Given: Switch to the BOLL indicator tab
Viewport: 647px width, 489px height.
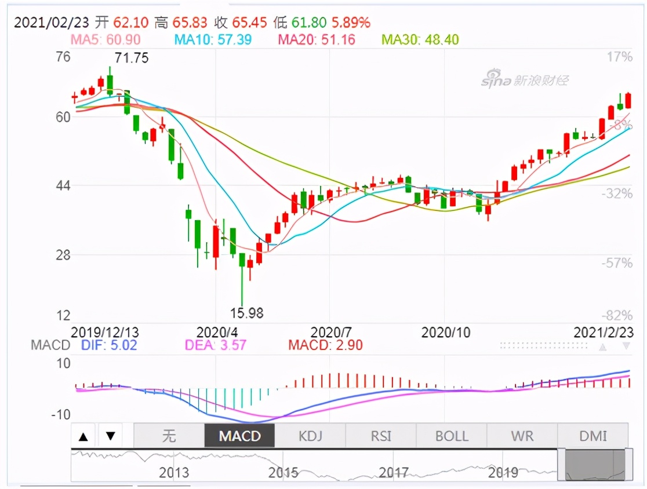Looking at the screenshot, I should 452,436.
